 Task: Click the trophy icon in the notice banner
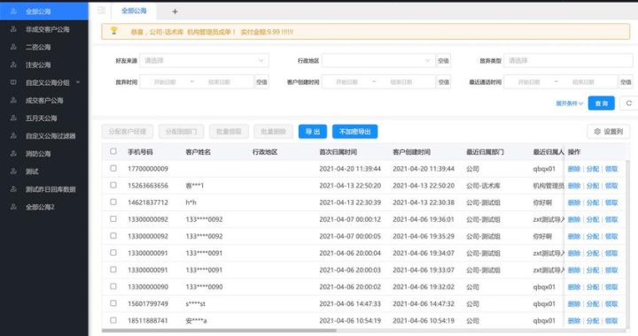[x=114, y=31]
